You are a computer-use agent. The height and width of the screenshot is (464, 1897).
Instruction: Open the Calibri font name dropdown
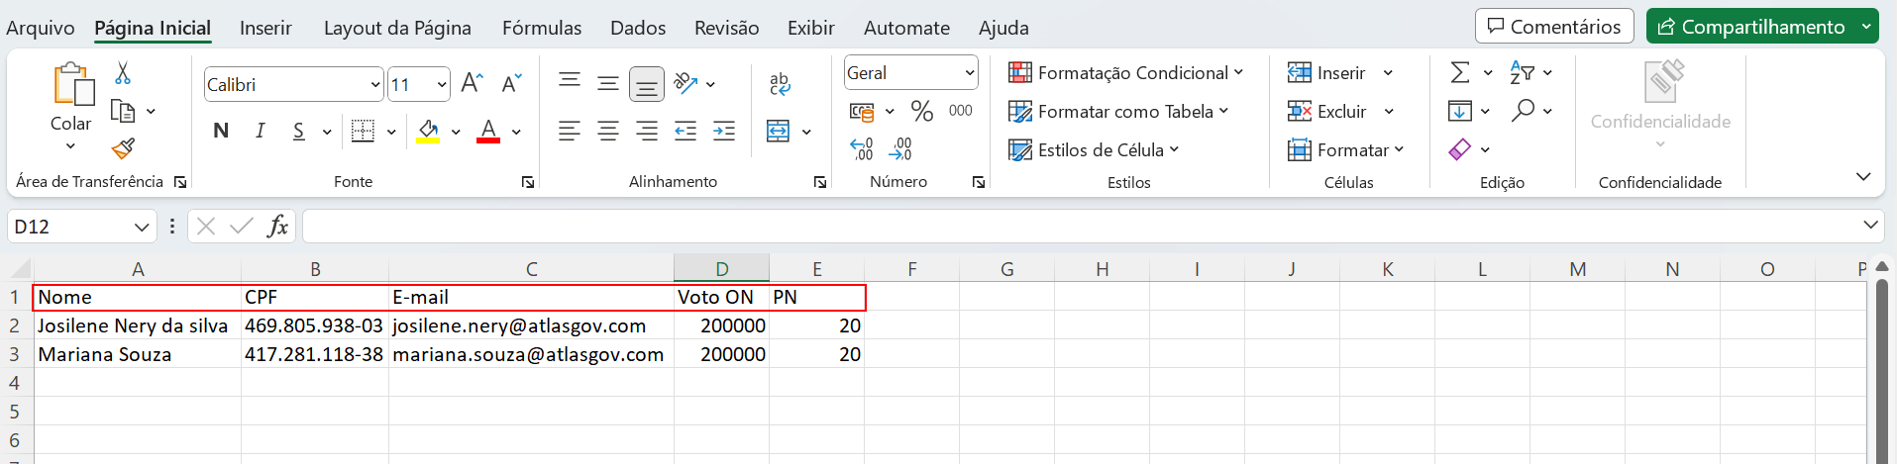click(375, 85)
